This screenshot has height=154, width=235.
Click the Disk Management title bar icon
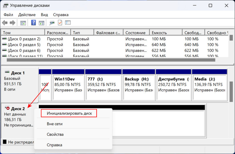(5, 6)
